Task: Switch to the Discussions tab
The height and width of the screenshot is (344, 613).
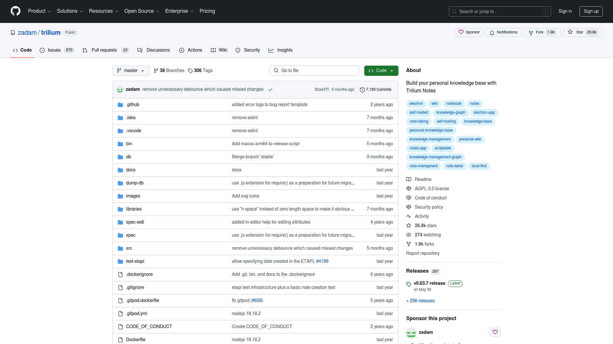Action: [x=154, y=50]
